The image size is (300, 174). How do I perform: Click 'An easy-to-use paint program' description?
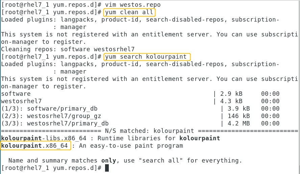(131, 146)
